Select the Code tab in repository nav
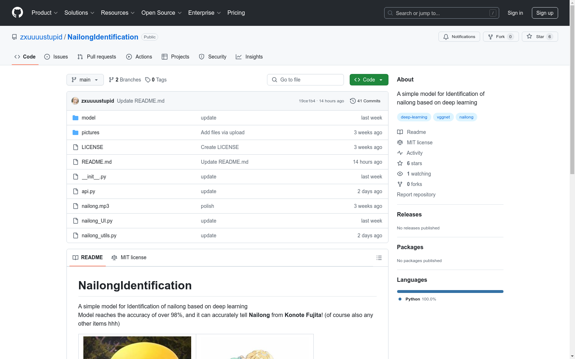This screenshot has width=575, height=359. tap(25, 57)
